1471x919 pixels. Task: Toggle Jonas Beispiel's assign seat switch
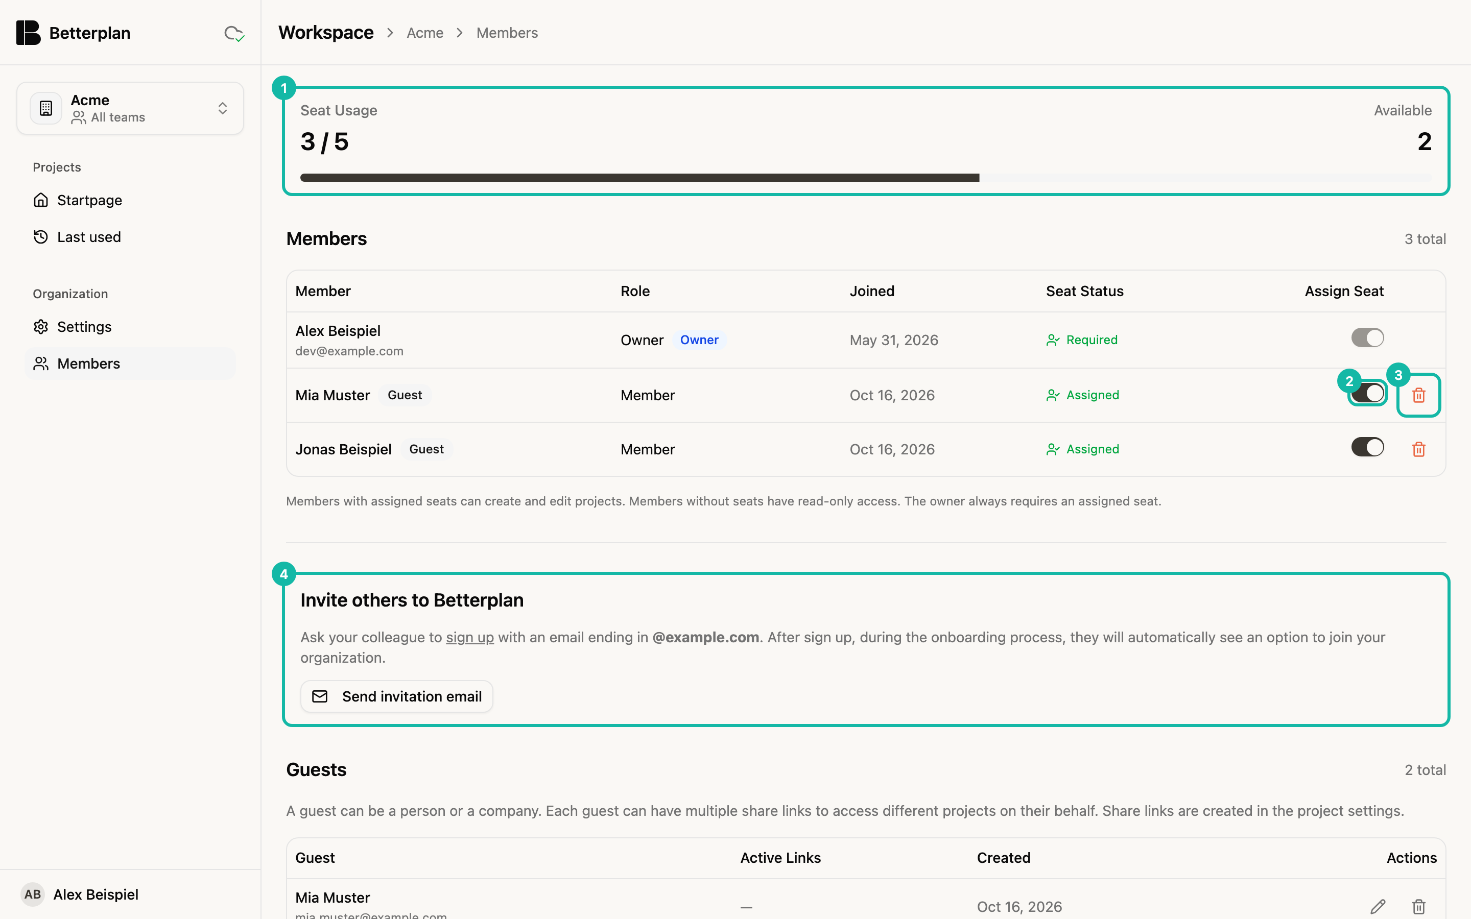(x=1367, y=447)
